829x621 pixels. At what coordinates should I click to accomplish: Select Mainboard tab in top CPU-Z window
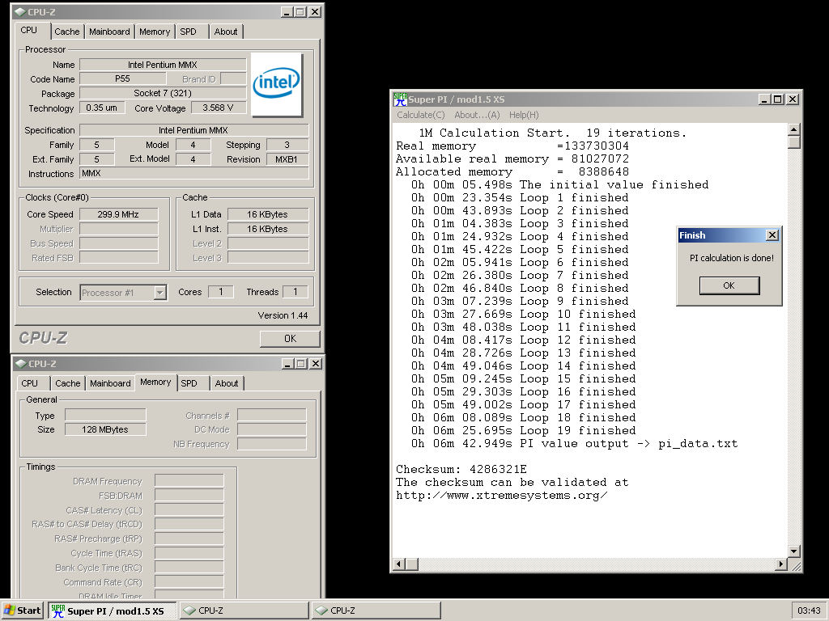coord(109,32)
